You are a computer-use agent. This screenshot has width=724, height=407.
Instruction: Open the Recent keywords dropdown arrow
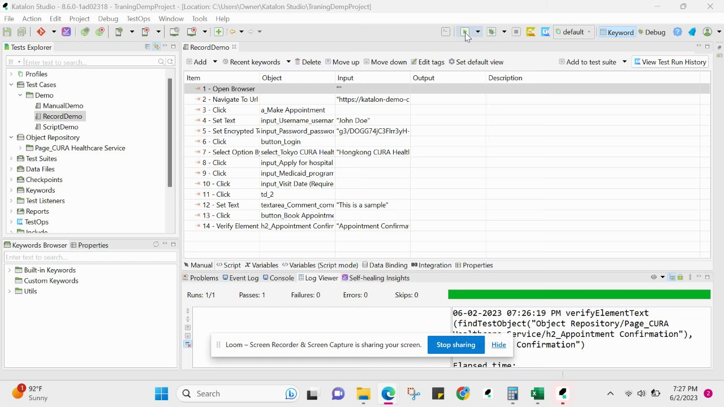288,62
